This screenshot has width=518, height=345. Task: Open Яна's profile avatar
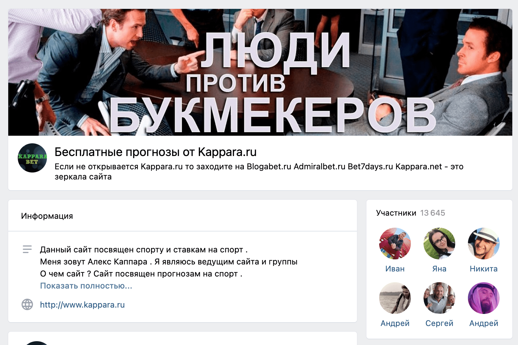[439, 244]
